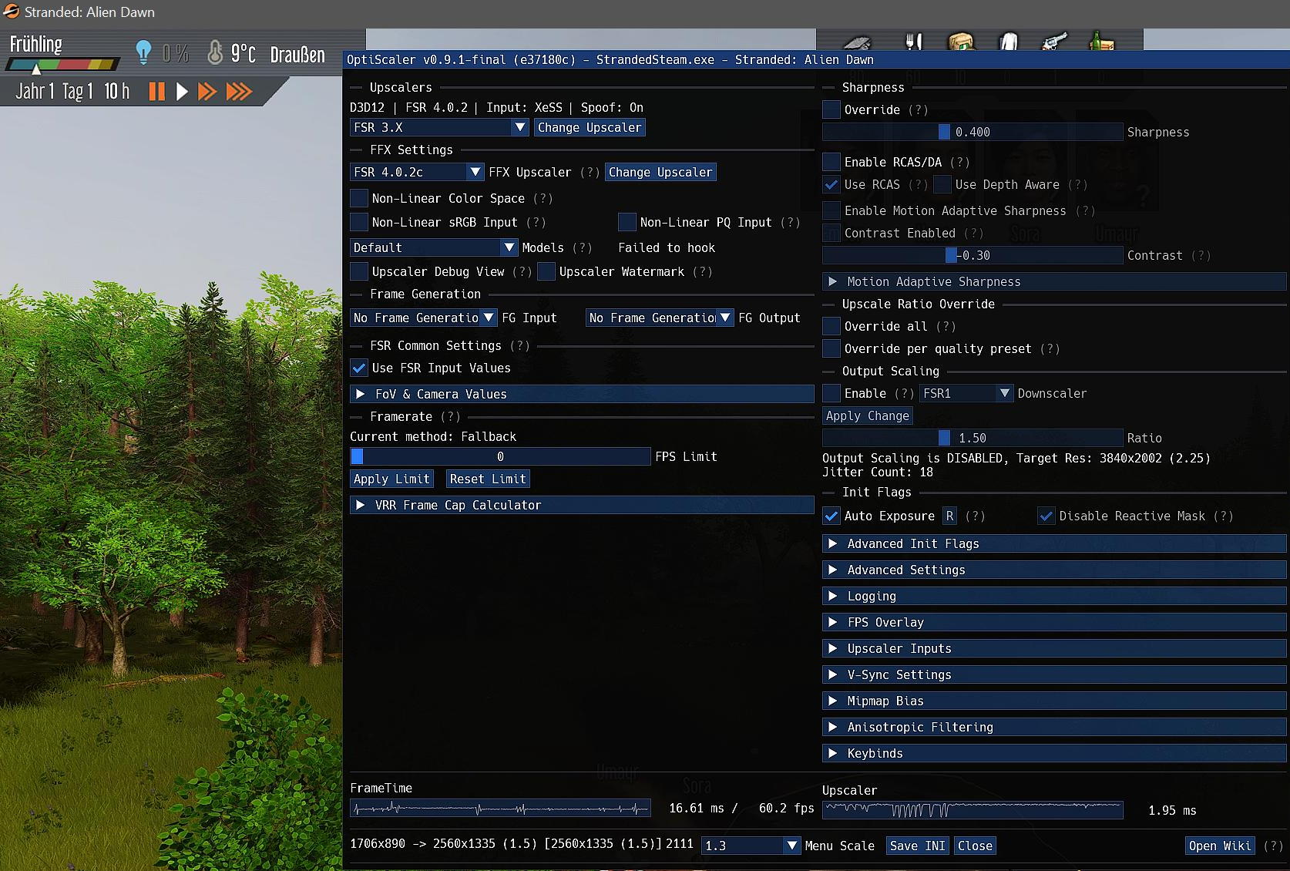Open the FSR 3.X upscaler dropdown

click(x=439, y=127)
